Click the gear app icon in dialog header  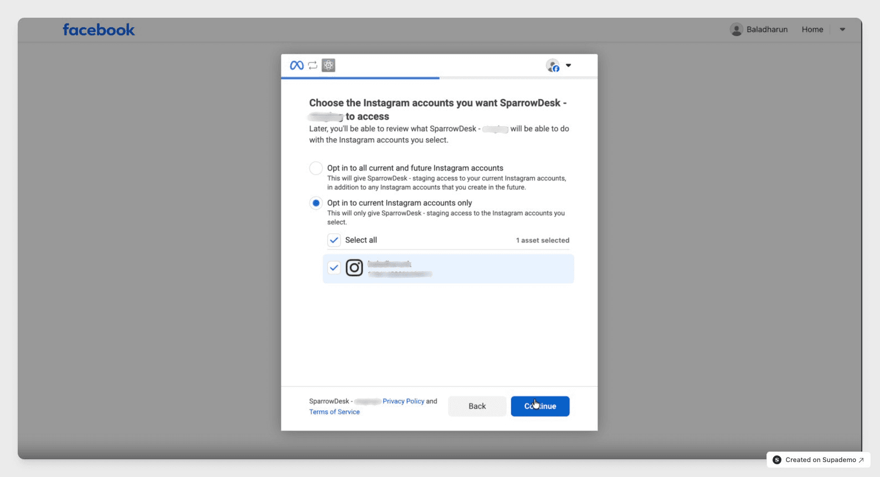coord(328,65)
